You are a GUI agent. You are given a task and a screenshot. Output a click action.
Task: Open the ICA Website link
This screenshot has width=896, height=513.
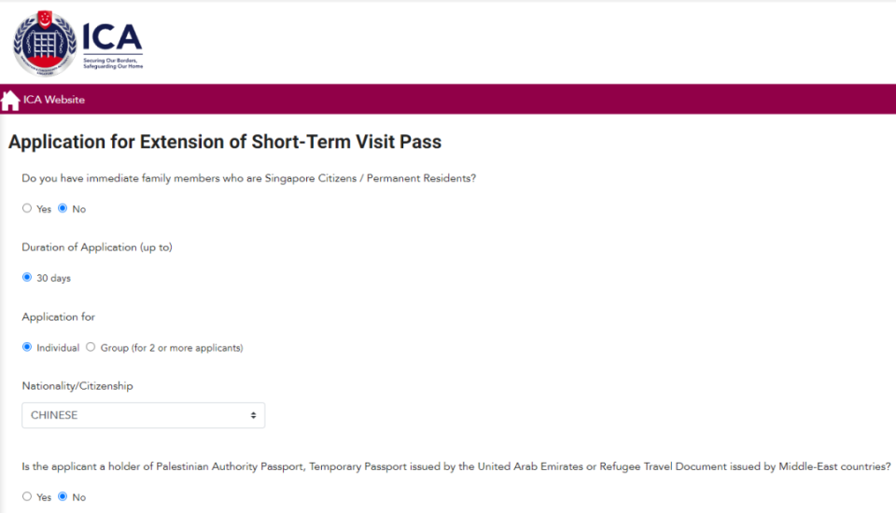53,100
